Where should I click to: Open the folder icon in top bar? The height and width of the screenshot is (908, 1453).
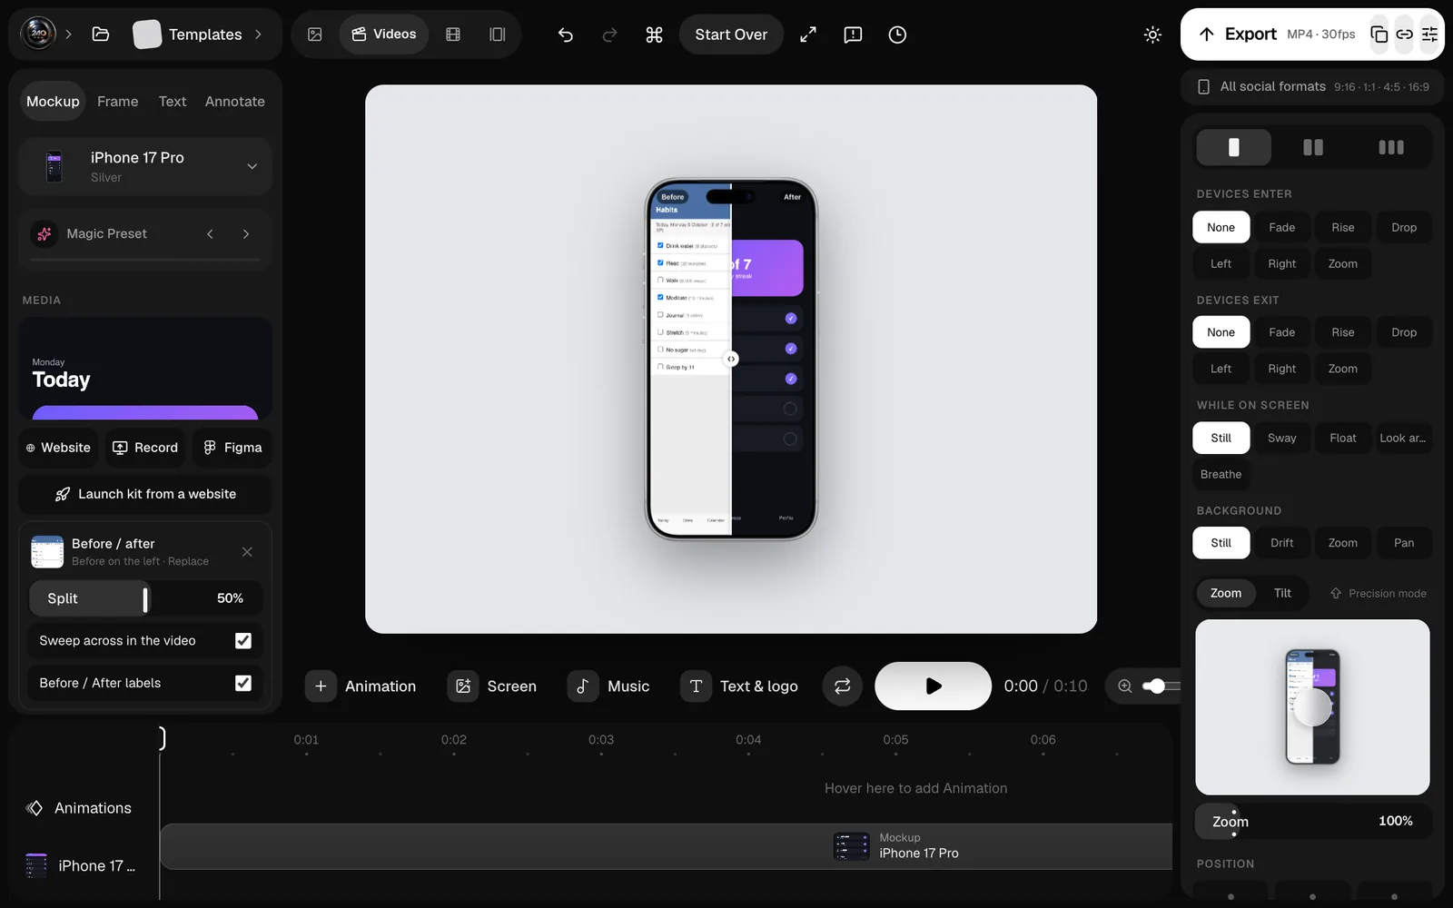101,35
